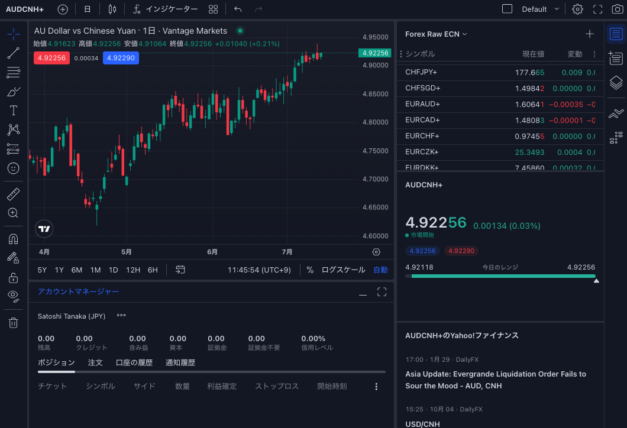Toggle hide all drawings eye icon
Viewport: 627px width, 428px height.
tap(13, 296)
